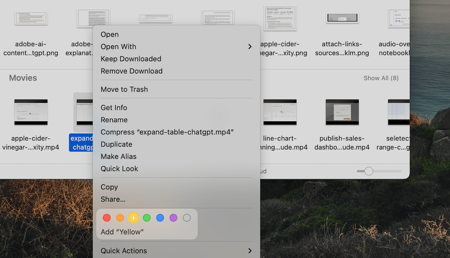Select Get Info menu entry
The image size is (450, 258).
[x=114, y=108]
